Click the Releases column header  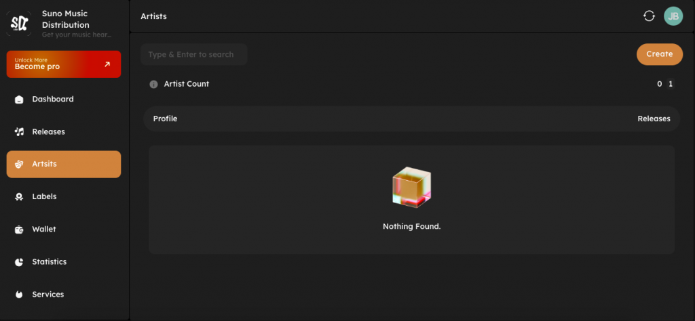pyautogui.click(x=654, y=119)
